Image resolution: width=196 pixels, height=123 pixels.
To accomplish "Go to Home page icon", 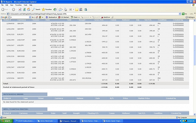I will click(x=29, y=9).
